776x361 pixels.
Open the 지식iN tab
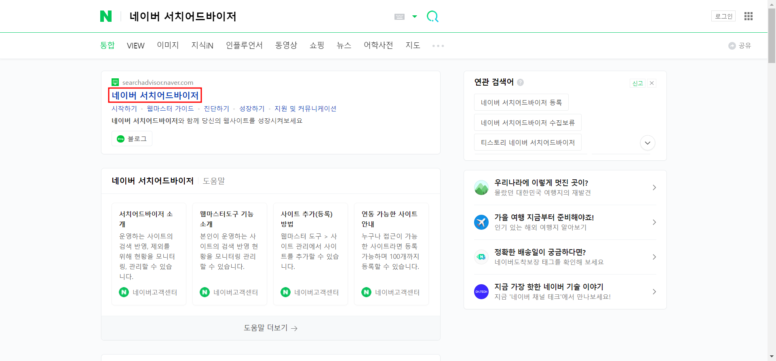point(202,45)
